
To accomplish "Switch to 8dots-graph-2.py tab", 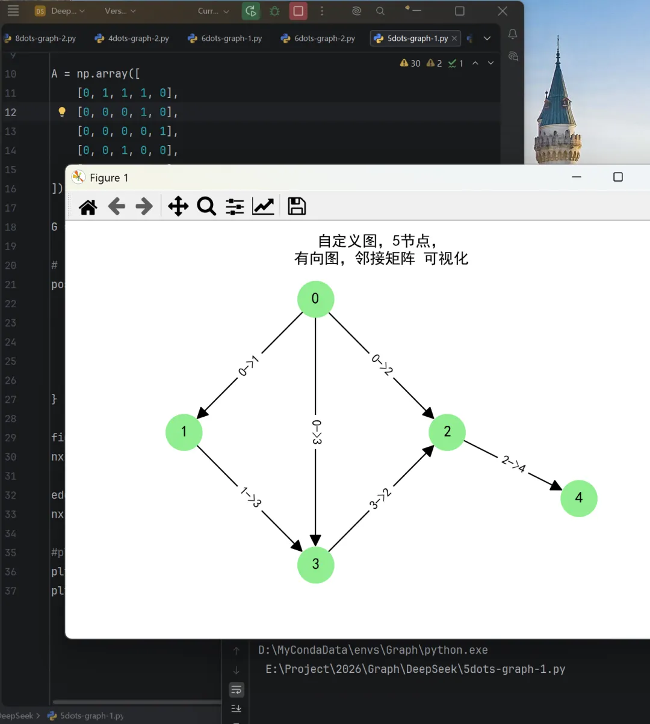I will [40, 38].
